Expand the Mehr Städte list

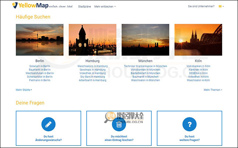coord(24,89)
